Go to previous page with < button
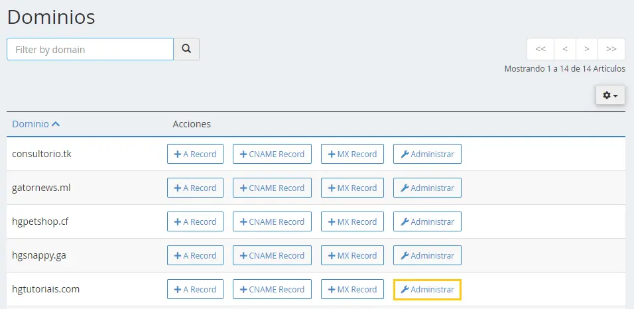This screenshot has width=634, height=309. click(x=565, y=49)
